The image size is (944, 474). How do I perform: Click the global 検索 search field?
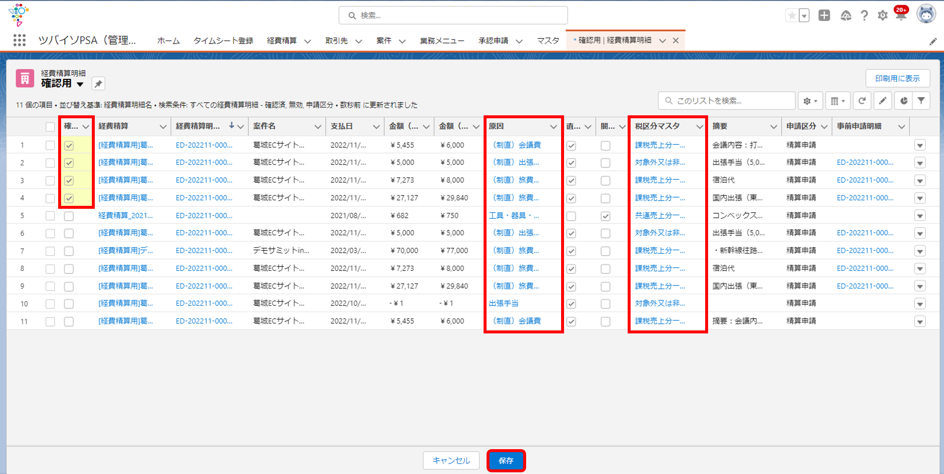[x=453, y=16]
